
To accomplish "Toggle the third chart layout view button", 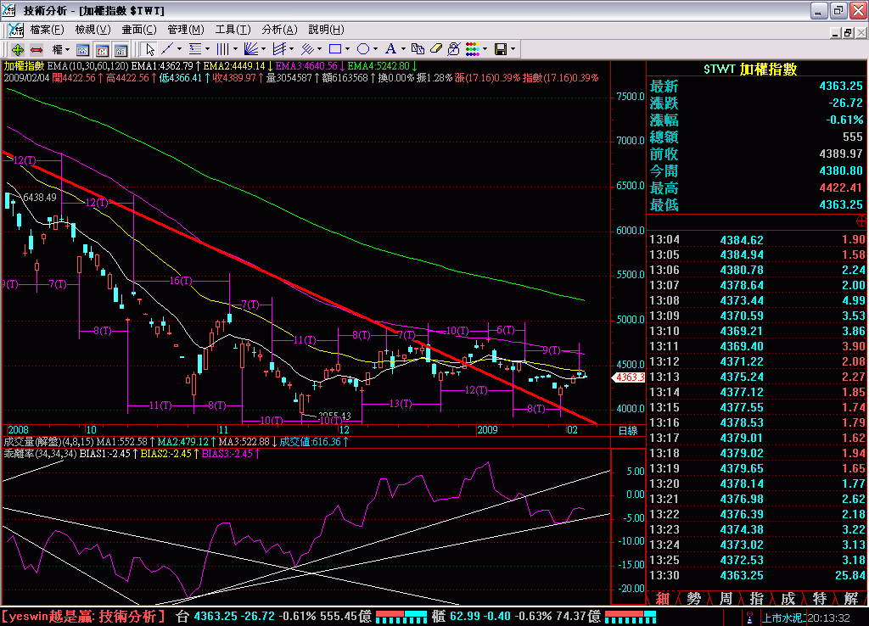I will 121,50.
